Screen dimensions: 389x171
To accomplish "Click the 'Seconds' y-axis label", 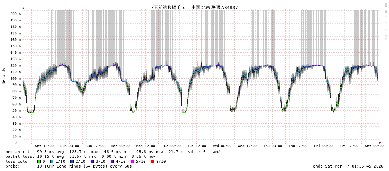I will [4, 76].
